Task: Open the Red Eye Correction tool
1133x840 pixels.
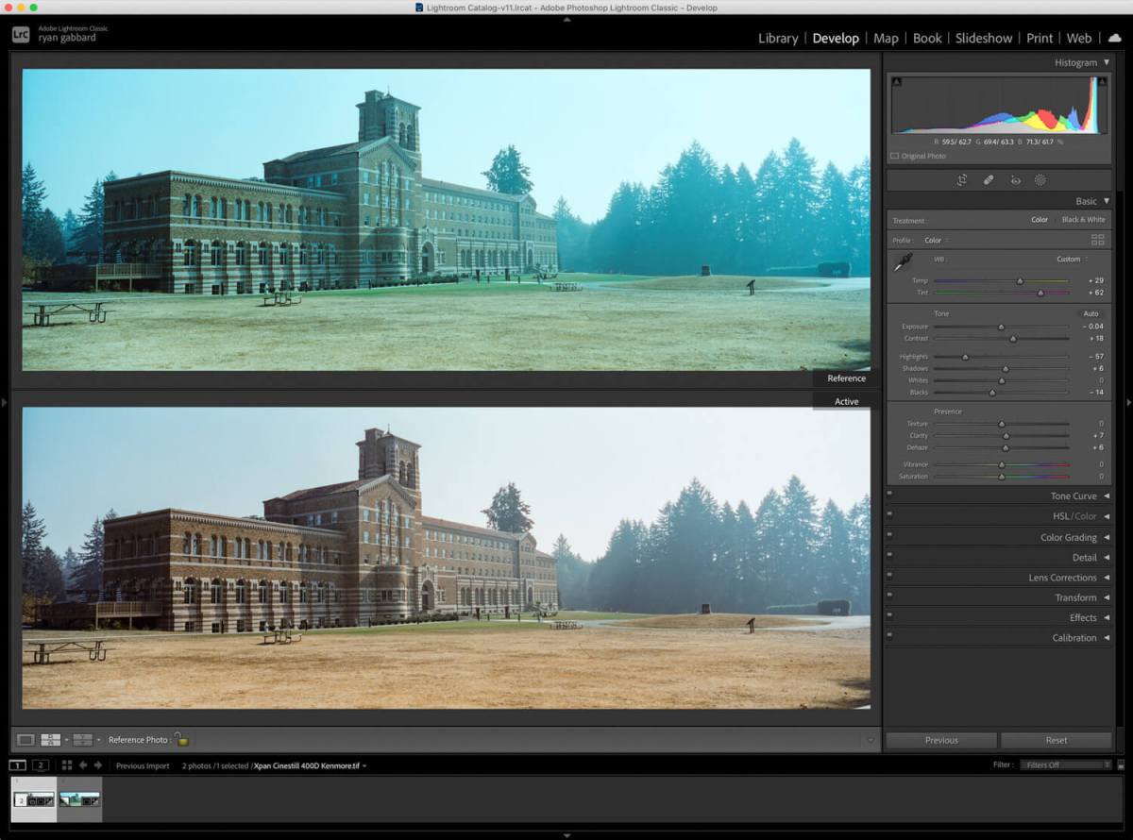Action: tap(1016, 179)
